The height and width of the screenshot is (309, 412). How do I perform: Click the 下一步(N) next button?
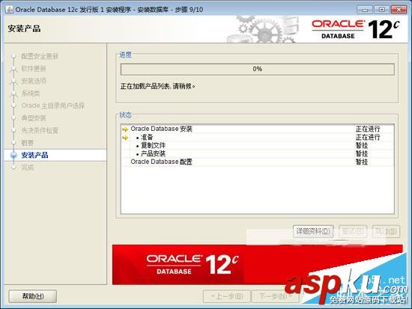click(275, 296)
